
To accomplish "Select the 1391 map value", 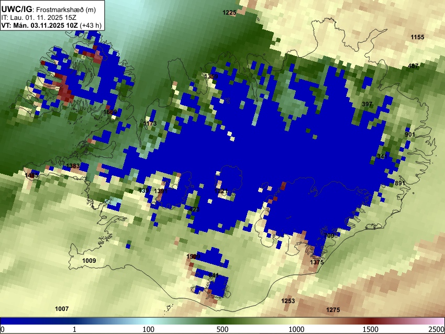I will click(x=161, y=191).
